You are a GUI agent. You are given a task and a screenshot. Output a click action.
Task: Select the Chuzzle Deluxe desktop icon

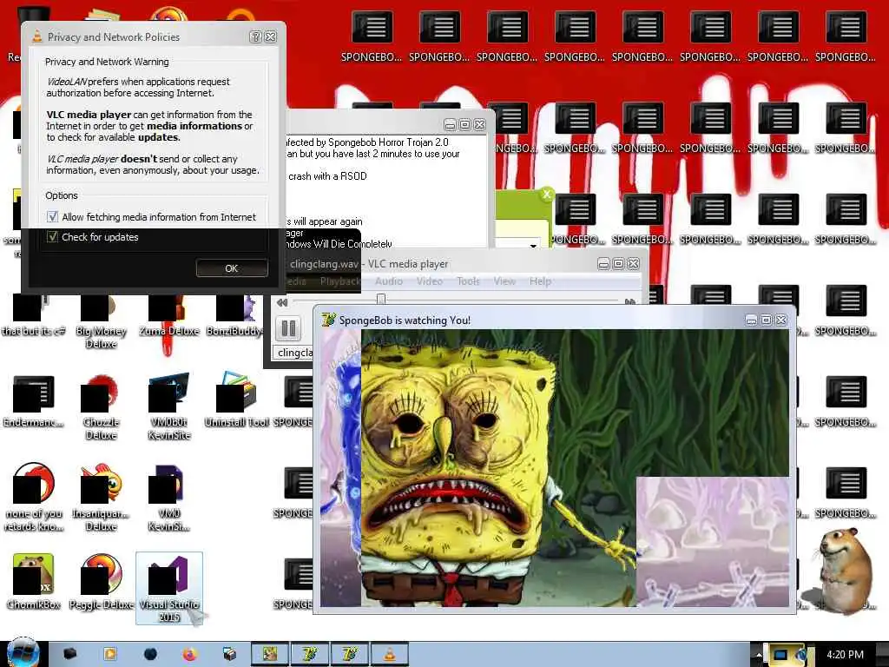coord(101,407)
